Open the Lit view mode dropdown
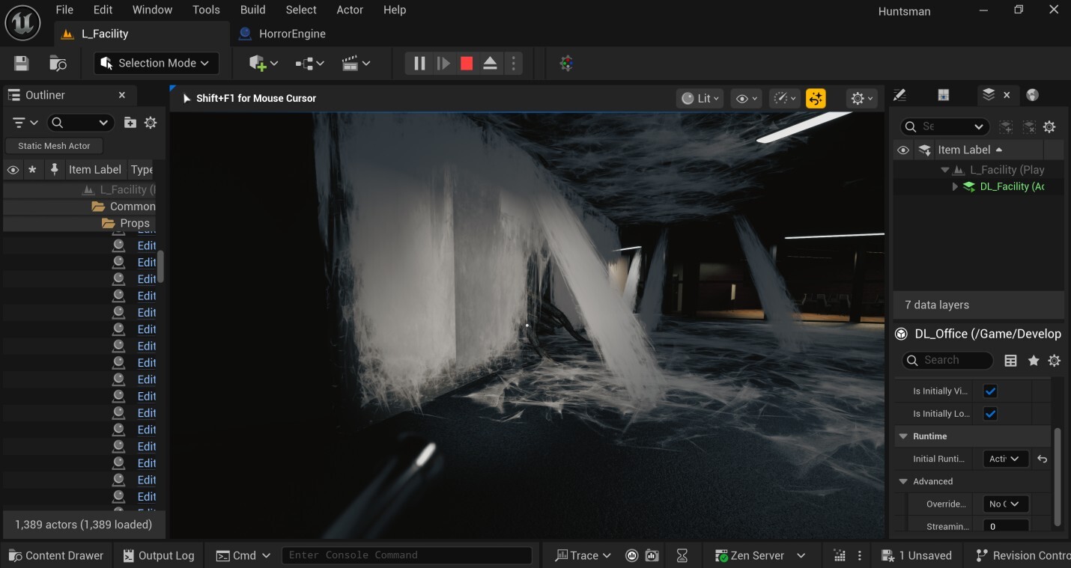The image size is (1071, 568). click(700, 98)
